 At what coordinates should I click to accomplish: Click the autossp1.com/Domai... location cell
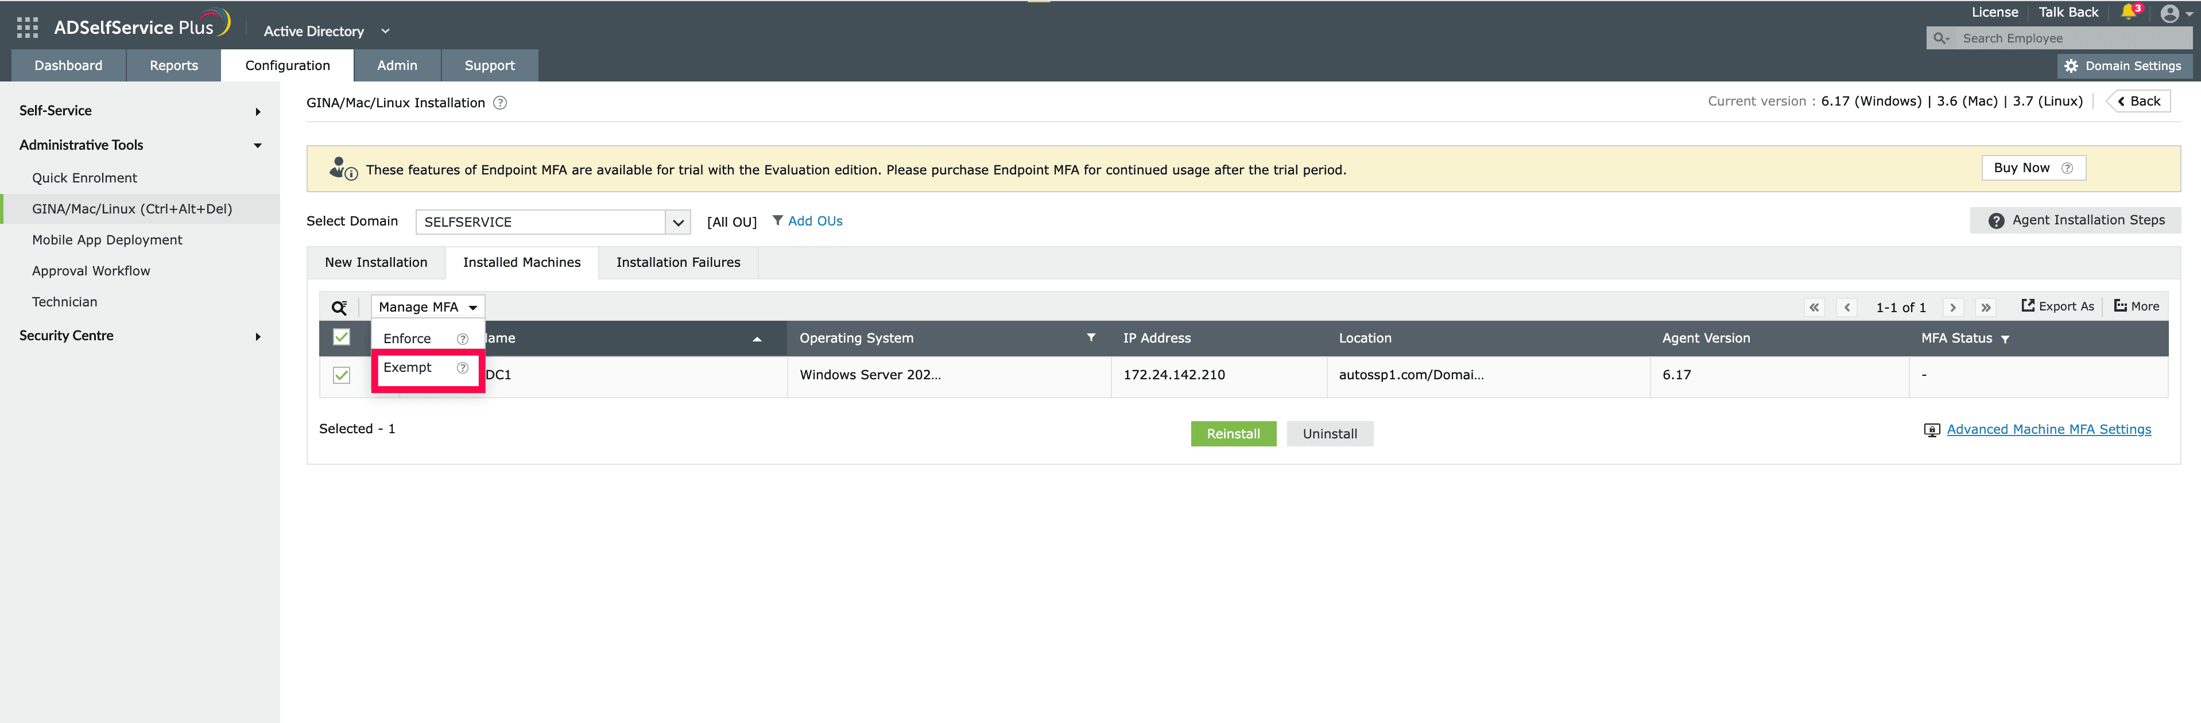(1487, 376)
